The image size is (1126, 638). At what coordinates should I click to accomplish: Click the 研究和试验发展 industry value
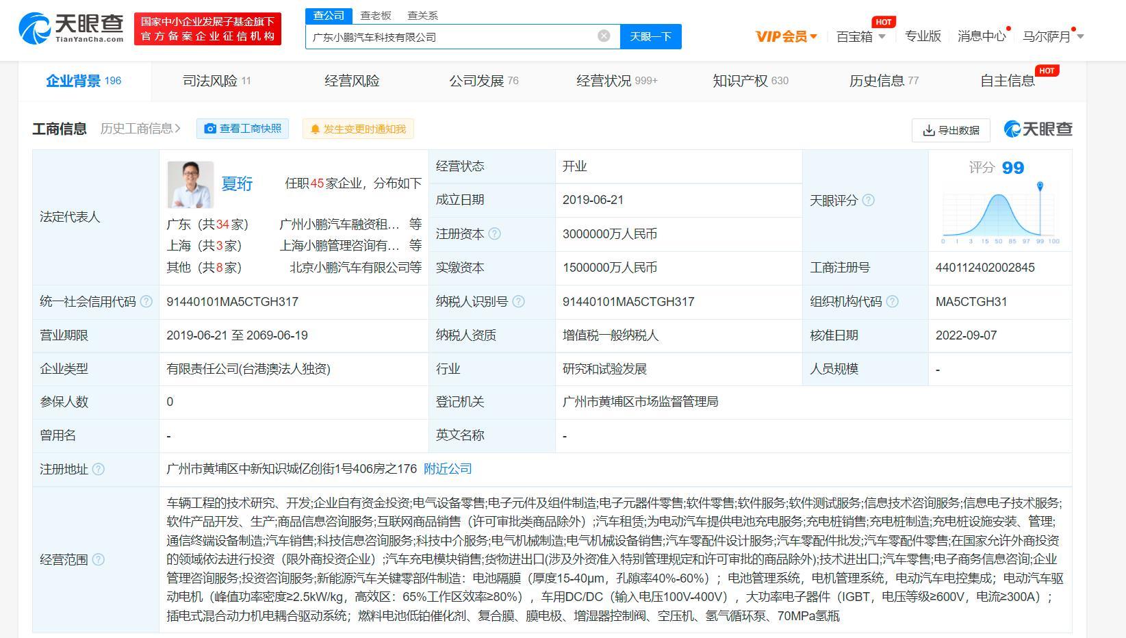604,369
